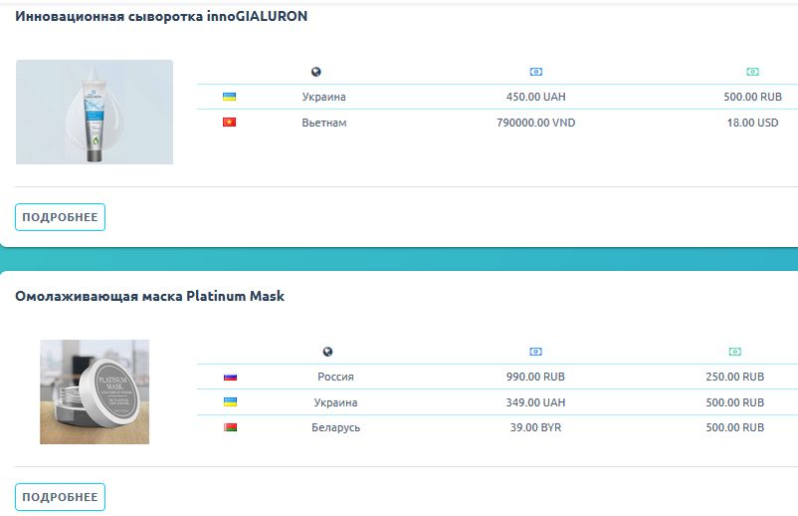Open the innoGIALURON serum tube image

[x=95, y=112]
